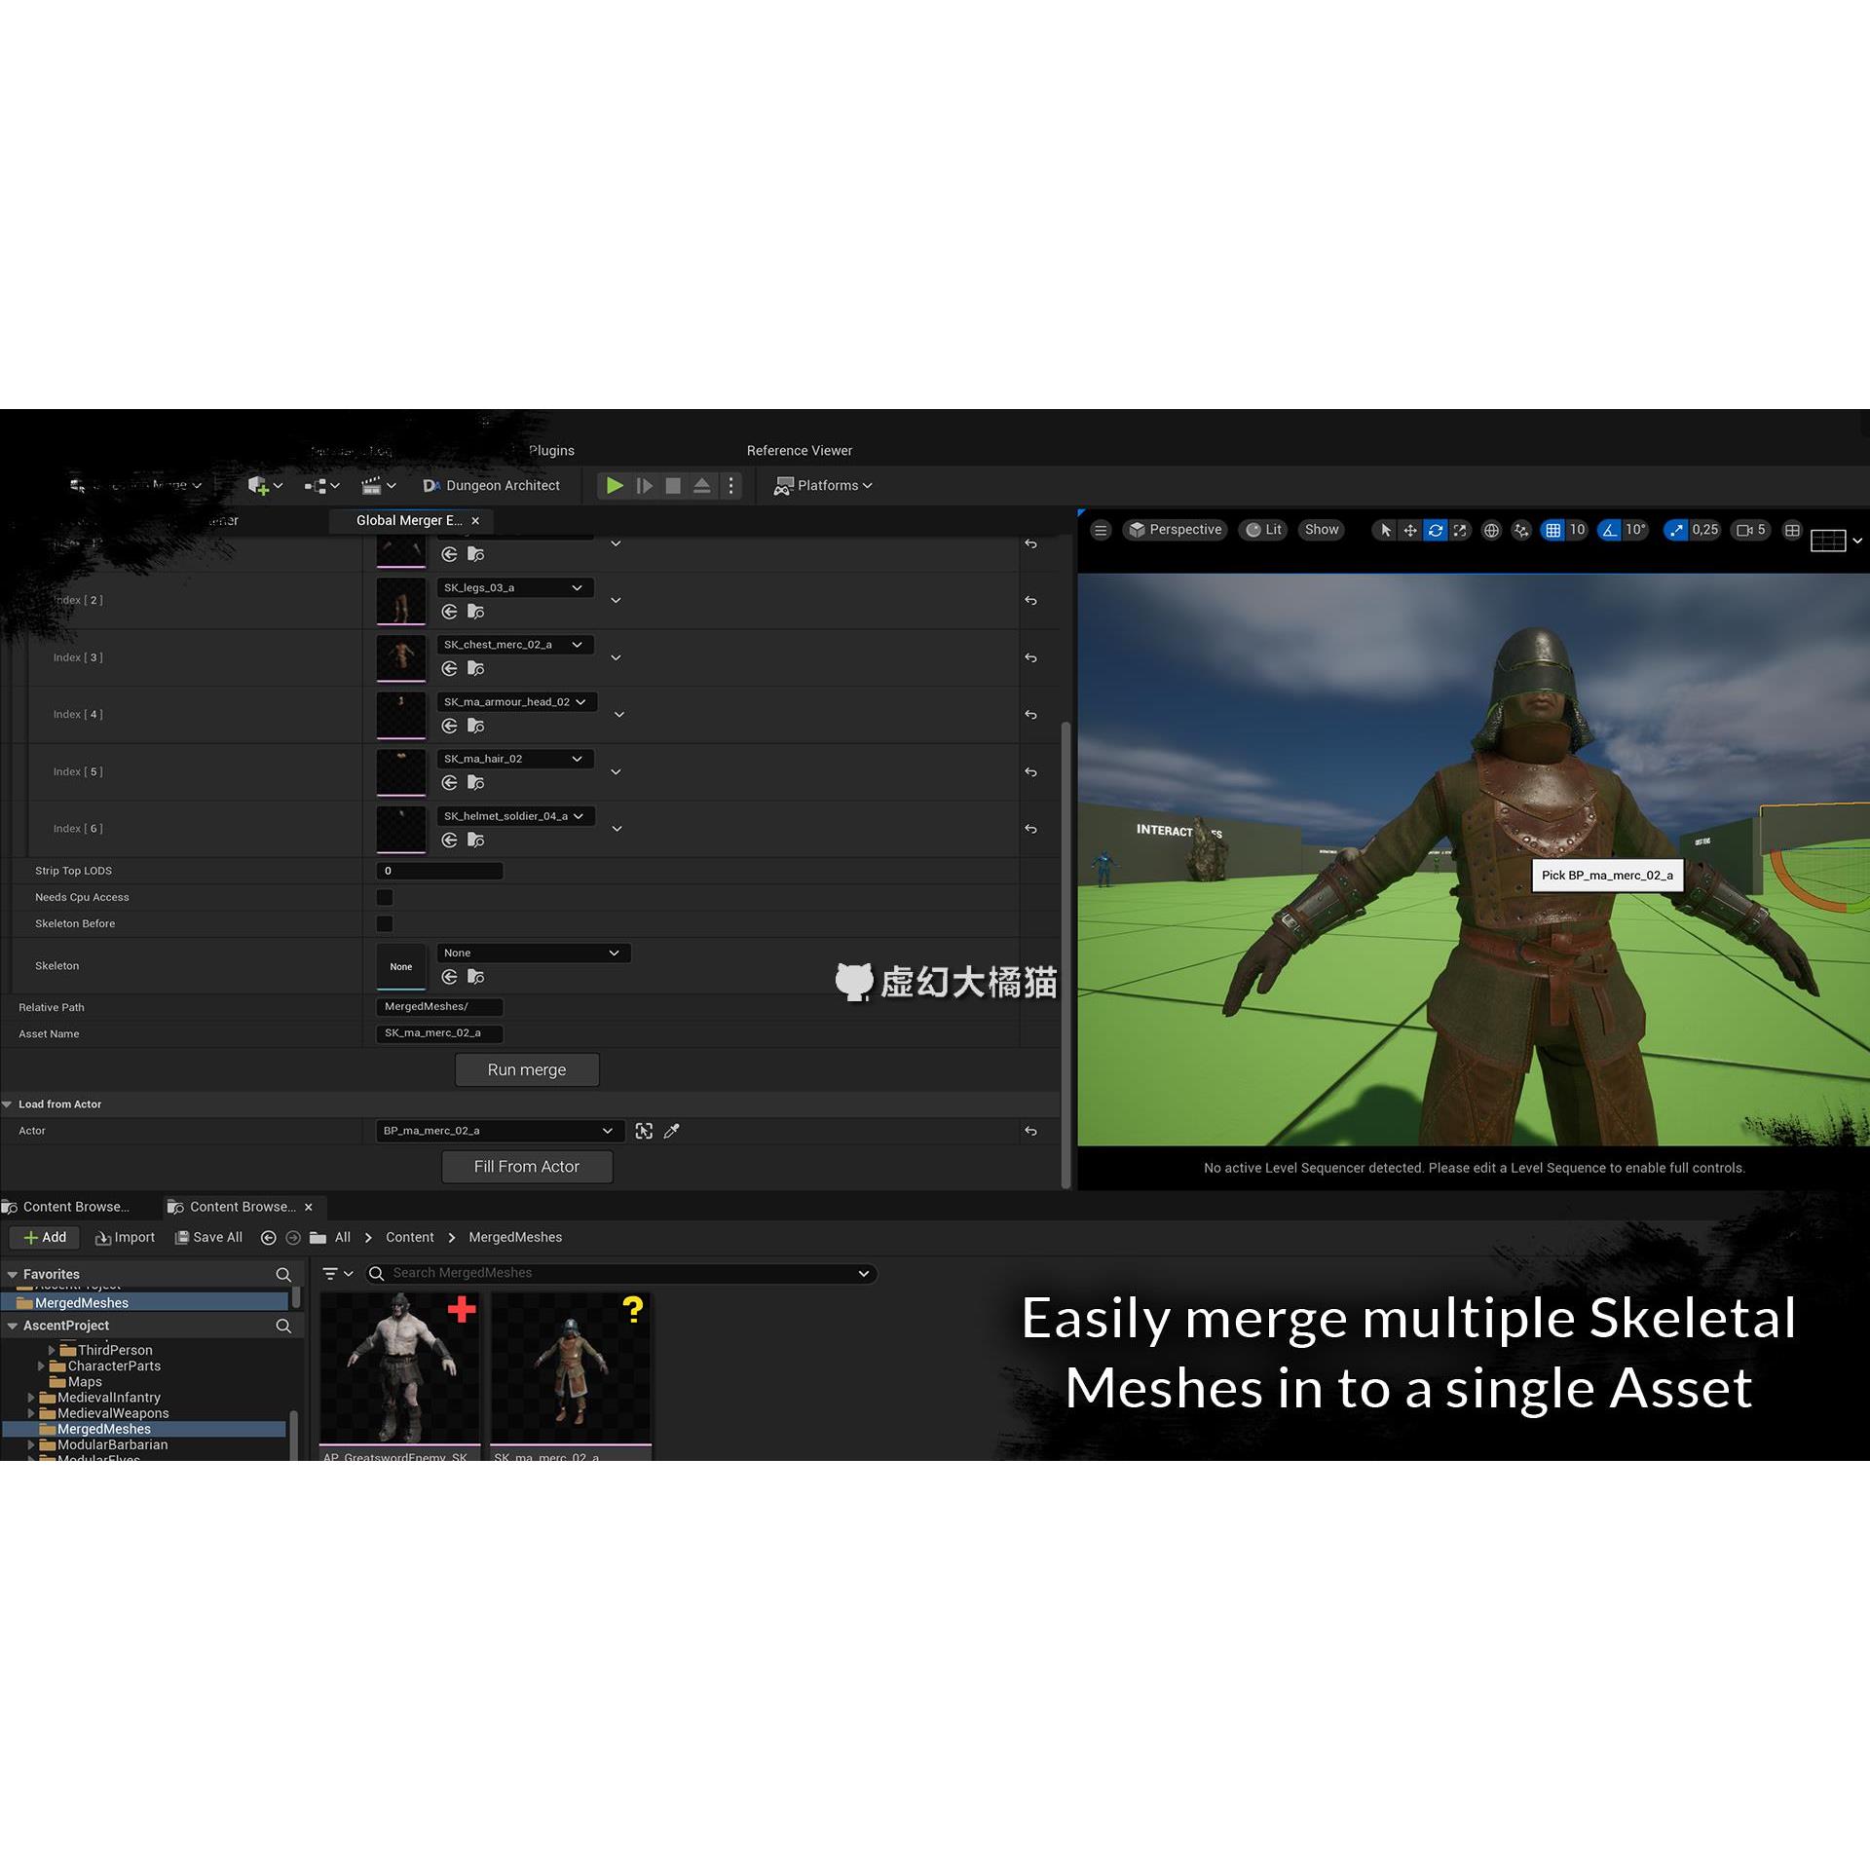Browse to SK_ma_hair_02 in Content Browser
This screenshot has width=1870, height=1870.
(475, 782)
